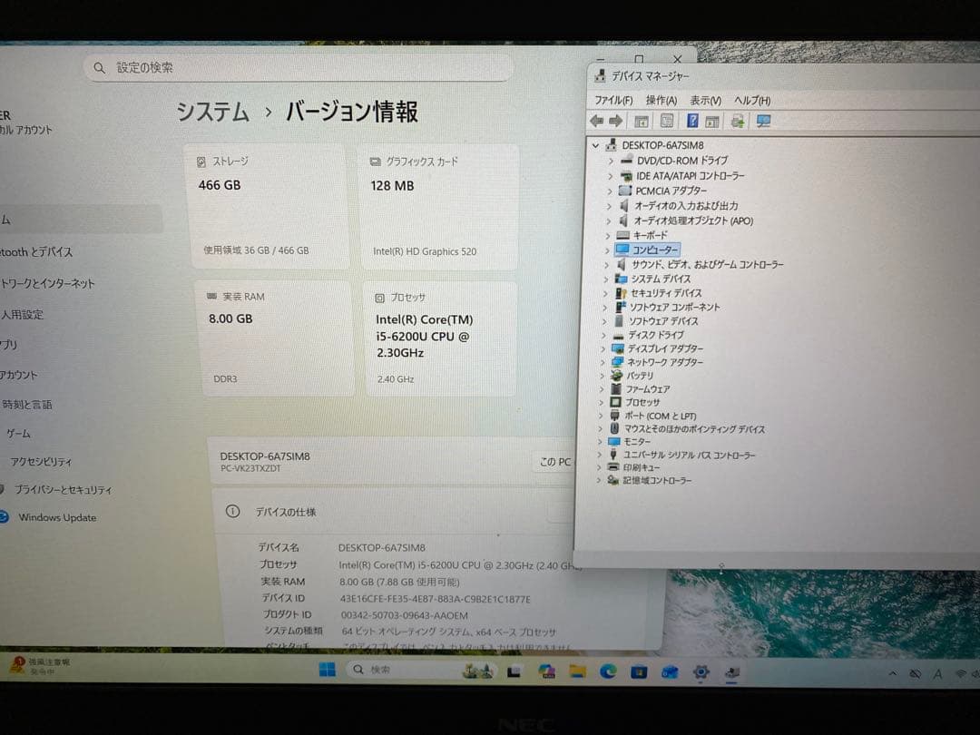The image size is (980, 735).
Task: Expand the ネットワーク アダプター node
Action: click(x=603, y=362)
